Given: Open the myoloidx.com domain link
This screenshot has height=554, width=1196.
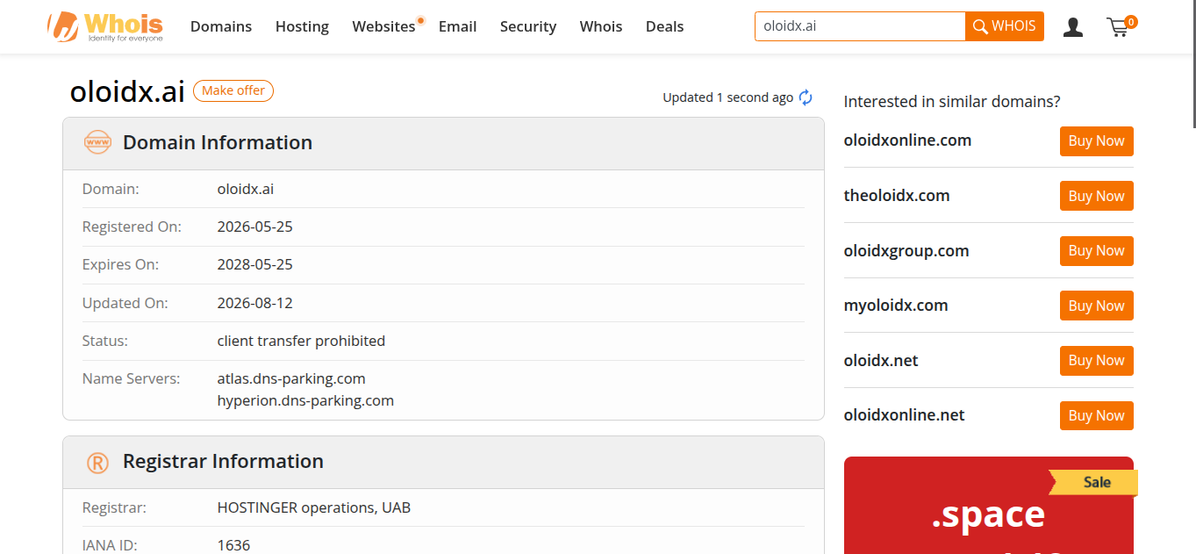Looking at the screenshot, I should (x=896, y=306).
